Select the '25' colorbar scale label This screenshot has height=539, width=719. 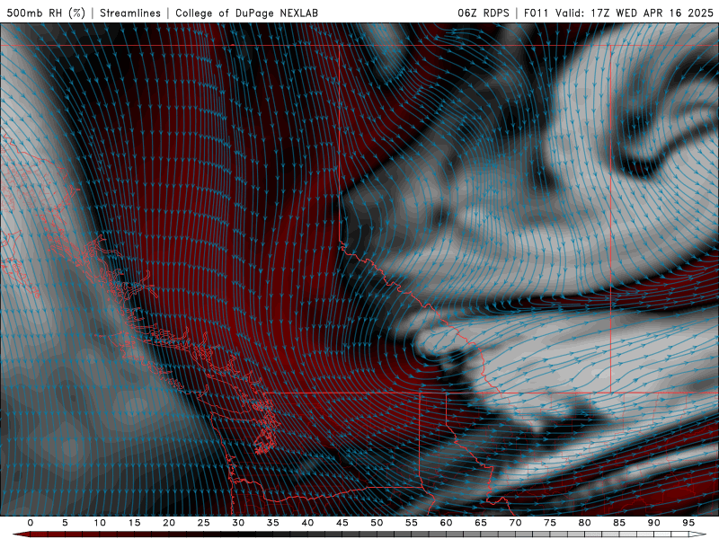(x=203, y=523)
